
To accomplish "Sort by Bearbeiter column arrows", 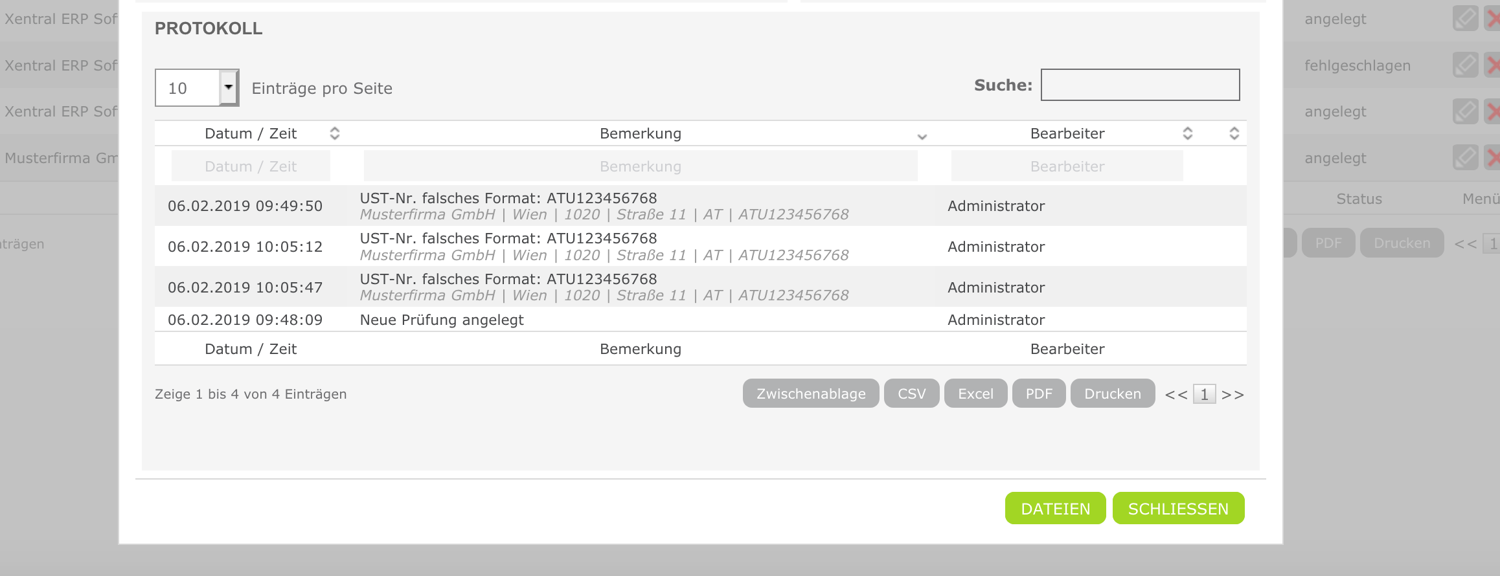I will (x=1187, y=133).
